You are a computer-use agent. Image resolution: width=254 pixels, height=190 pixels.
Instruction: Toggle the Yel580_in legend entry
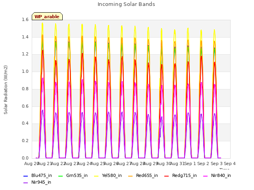pos(108,176)
